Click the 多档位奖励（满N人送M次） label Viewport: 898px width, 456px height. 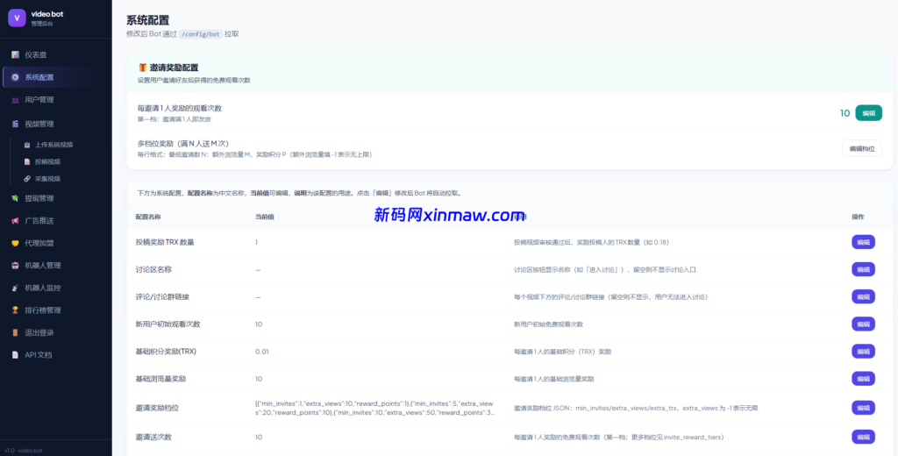point(183,143)
